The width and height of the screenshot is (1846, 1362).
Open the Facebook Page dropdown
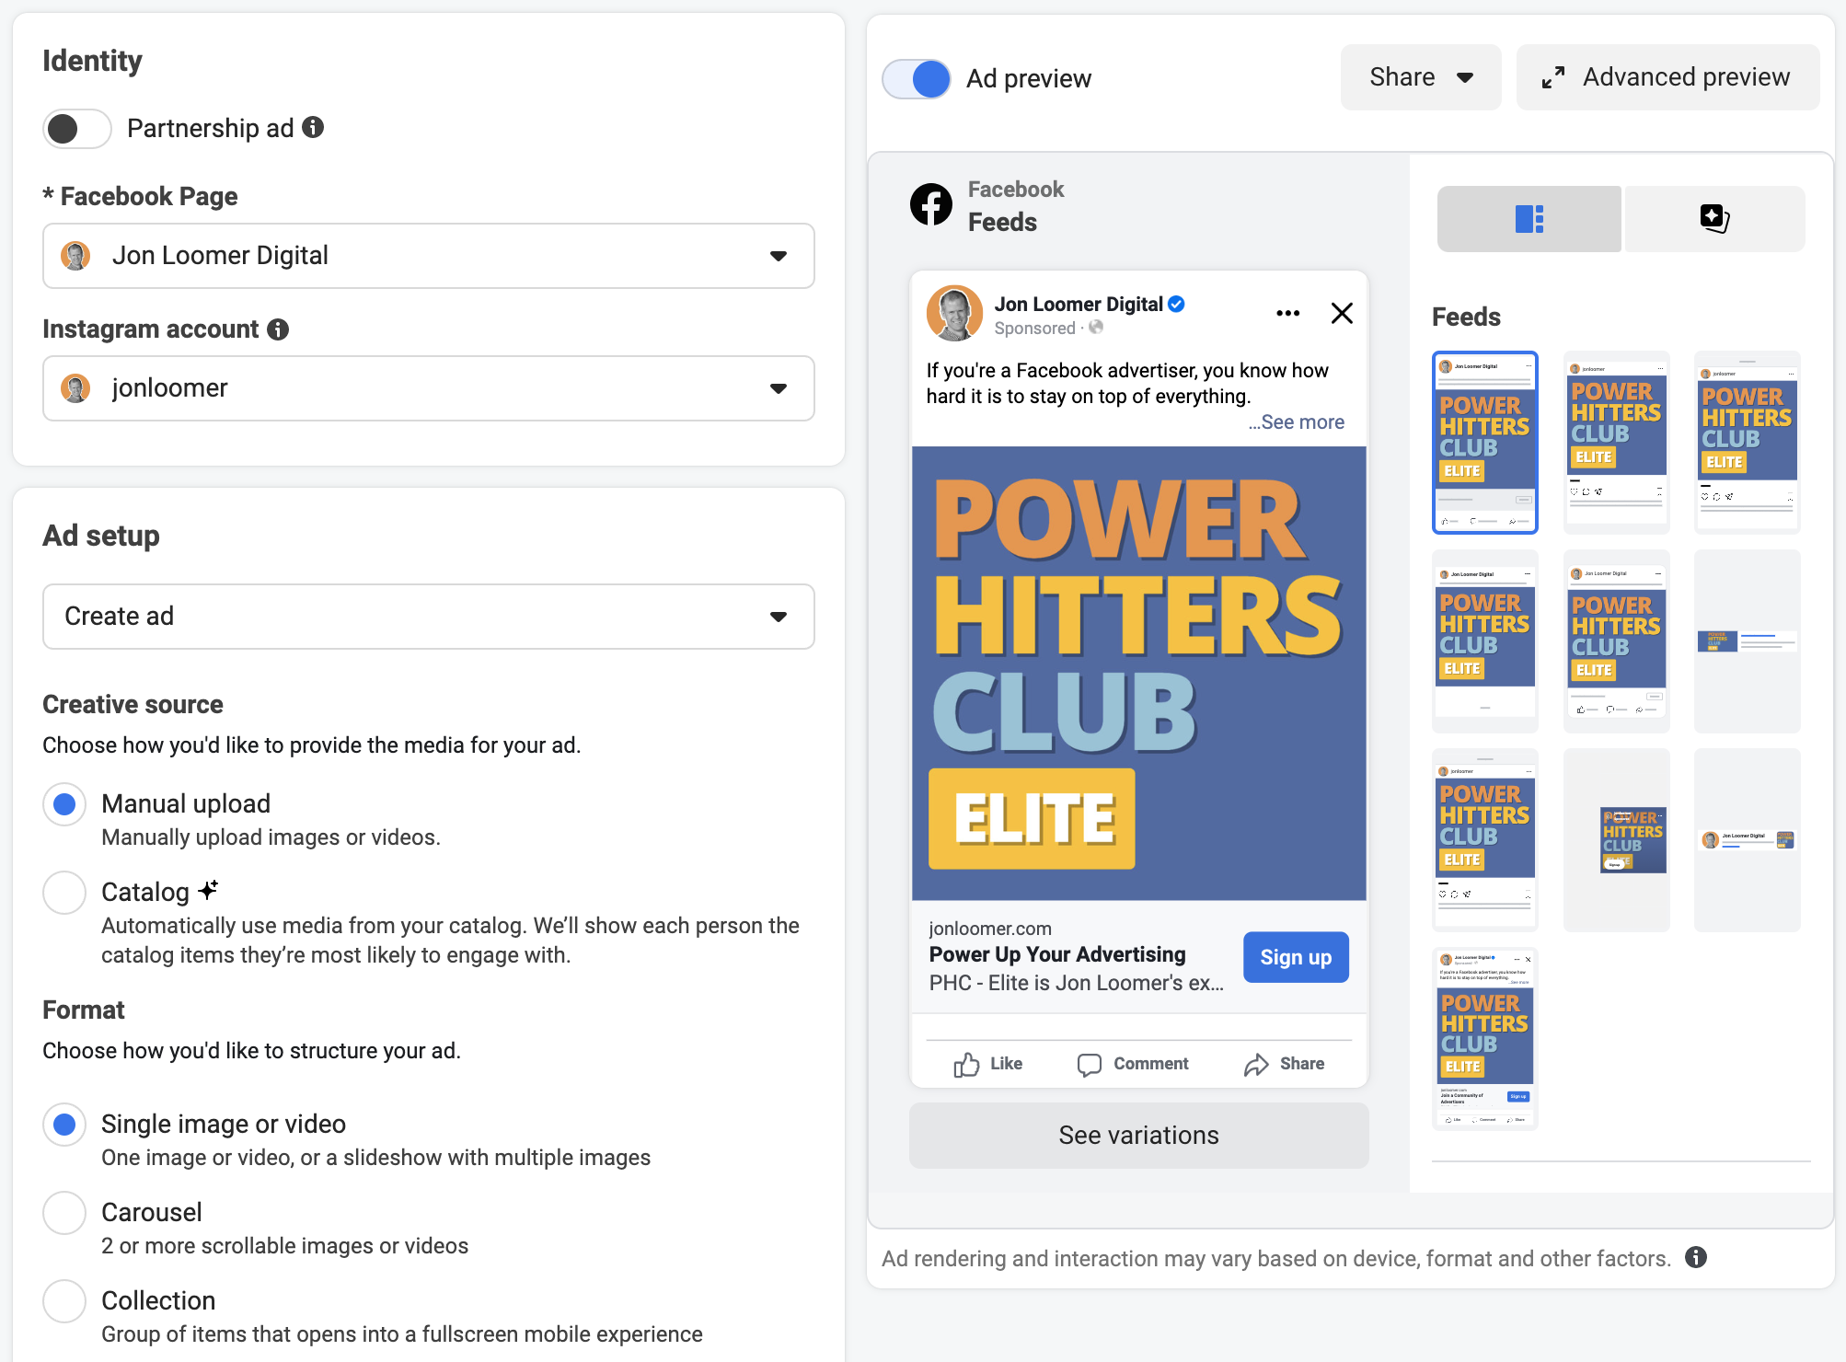click(428, 256)
